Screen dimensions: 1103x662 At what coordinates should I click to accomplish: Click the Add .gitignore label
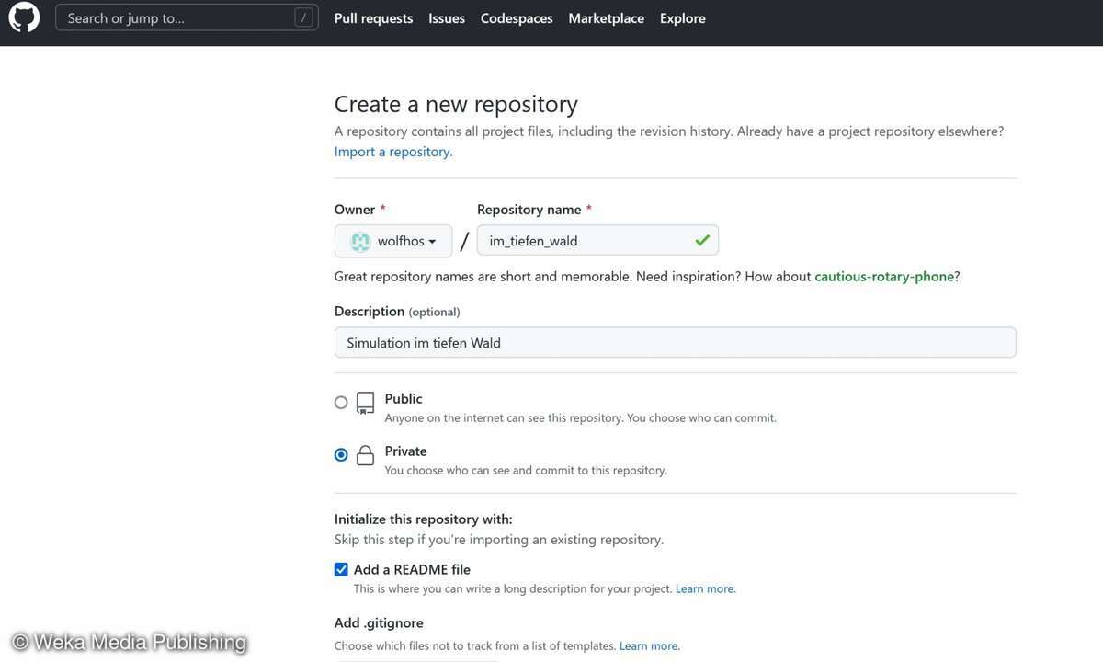pyautogui.click(x=379, y=622)
